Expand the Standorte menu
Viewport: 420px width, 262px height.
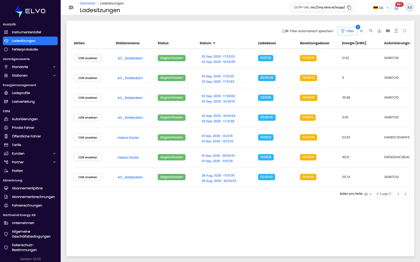coord(30,67)
